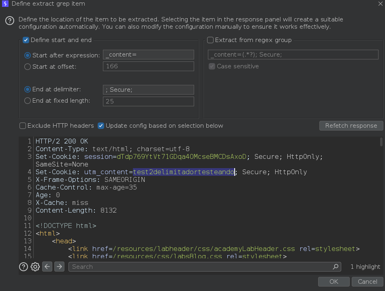The height and width of the screenshot is (291, 385).
Task: Click the End at delimiter text field
Action: coord(148,90)
